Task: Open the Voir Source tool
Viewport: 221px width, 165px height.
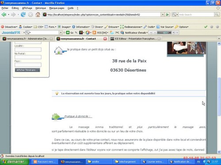Action: [x=165, y=27]
